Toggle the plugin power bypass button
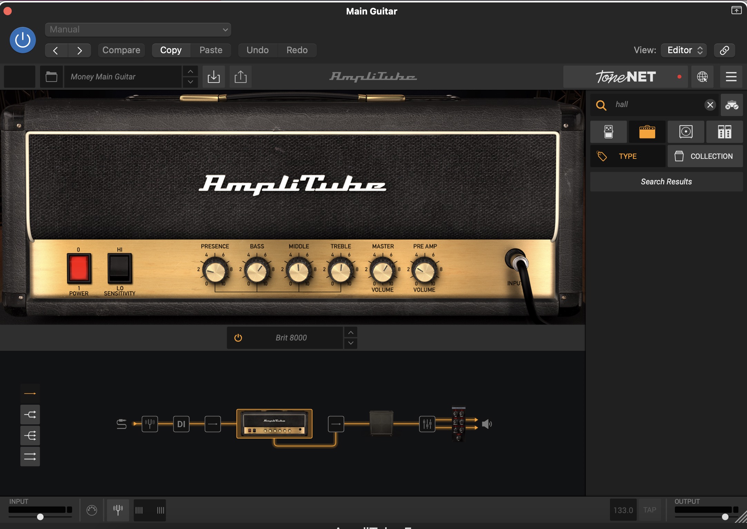The width and height of the screenshot is (747, 529). tap(23, 40)
